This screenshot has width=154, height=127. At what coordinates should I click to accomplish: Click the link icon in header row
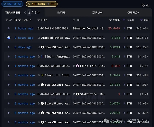coord(11,20)
